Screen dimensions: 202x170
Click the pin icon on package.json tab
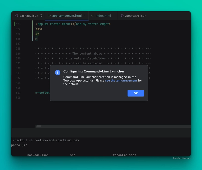tap(41, 16)
